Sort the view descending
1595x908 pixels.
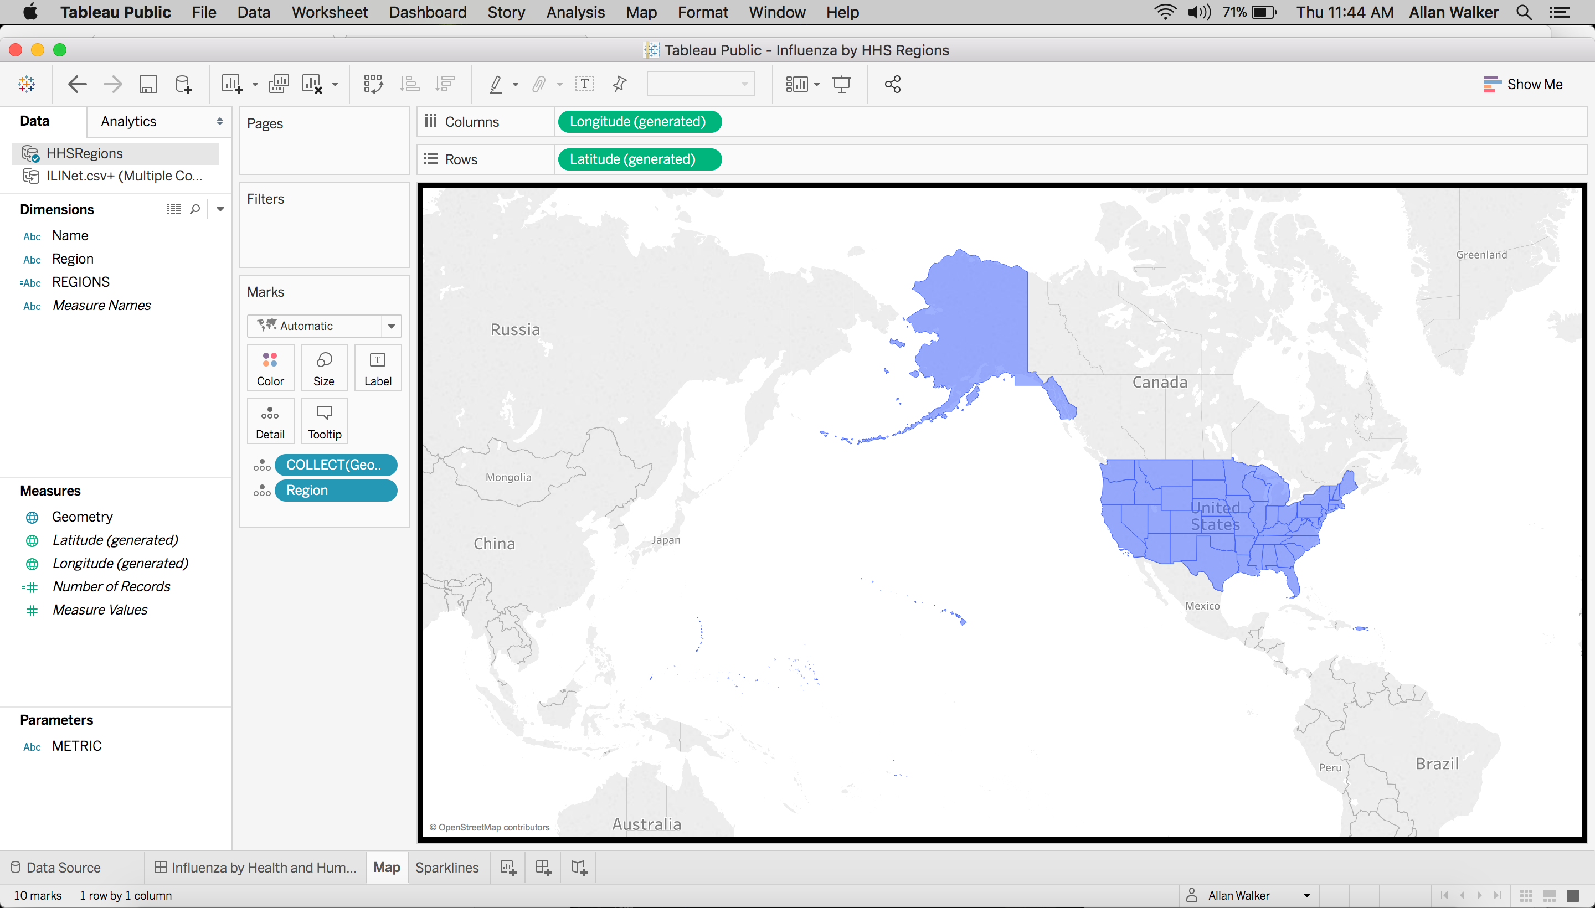(x=446, y=84)
